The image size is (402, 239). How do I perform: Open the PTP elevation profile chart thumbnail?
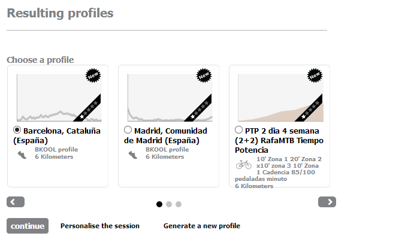click(280, 98)
